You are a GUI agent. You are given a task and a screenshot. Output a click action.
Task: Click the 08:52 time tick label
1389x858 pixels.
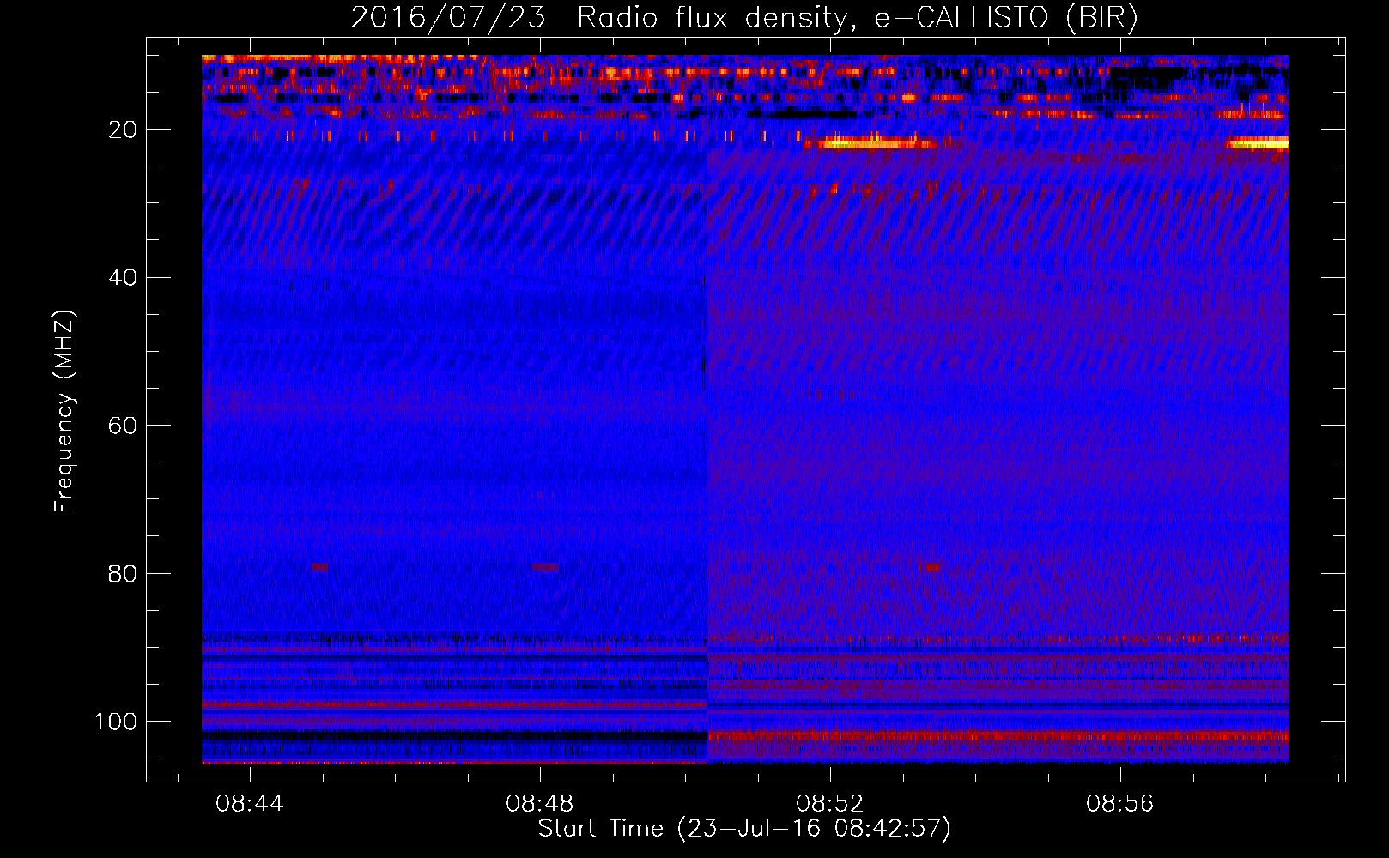[830, 804]
